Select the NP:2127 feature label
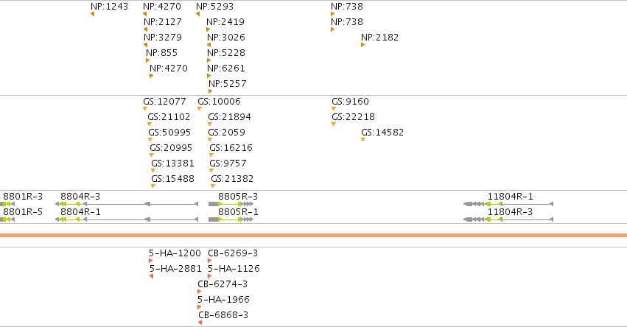 pyautogui.click(x=162, y=22)
